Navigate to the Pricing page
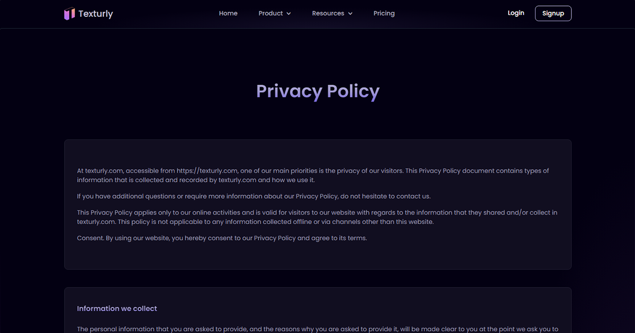Image resolution: width=635 pixels, height=333 pixels. coord(384,13)
